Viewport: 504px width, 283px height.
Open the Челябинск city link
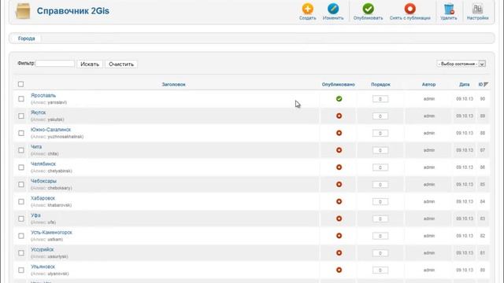coord(43,164)
